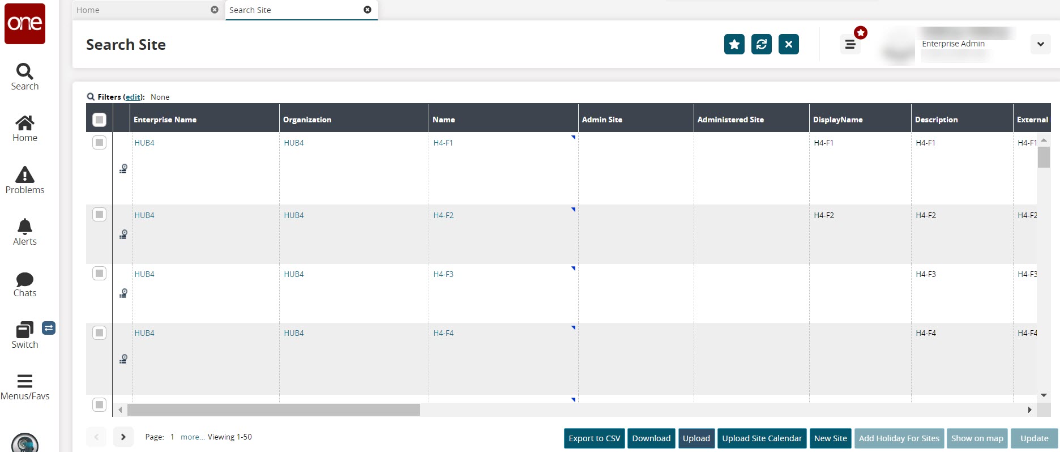Open the Chats sidebar icon

pos(25,284)
